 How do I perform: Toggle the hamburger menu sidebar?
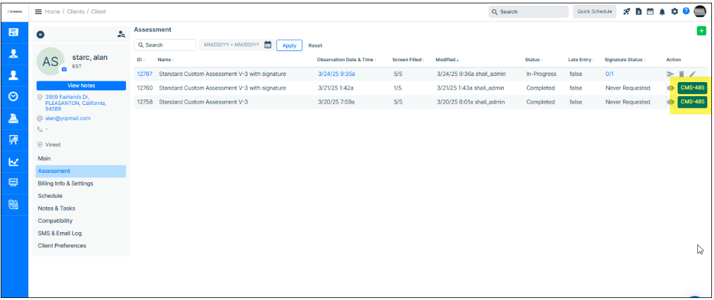39,11
